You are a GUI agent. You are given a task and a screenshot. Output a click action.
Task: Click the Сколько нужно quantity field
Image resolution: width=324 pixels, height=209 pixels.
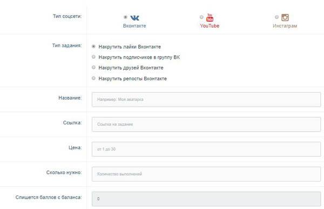(206, 174)
